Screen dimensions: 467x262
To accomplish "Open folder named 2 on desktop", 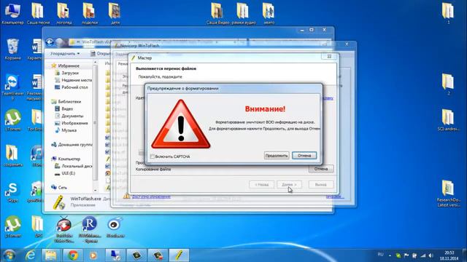I will (448, 84).
